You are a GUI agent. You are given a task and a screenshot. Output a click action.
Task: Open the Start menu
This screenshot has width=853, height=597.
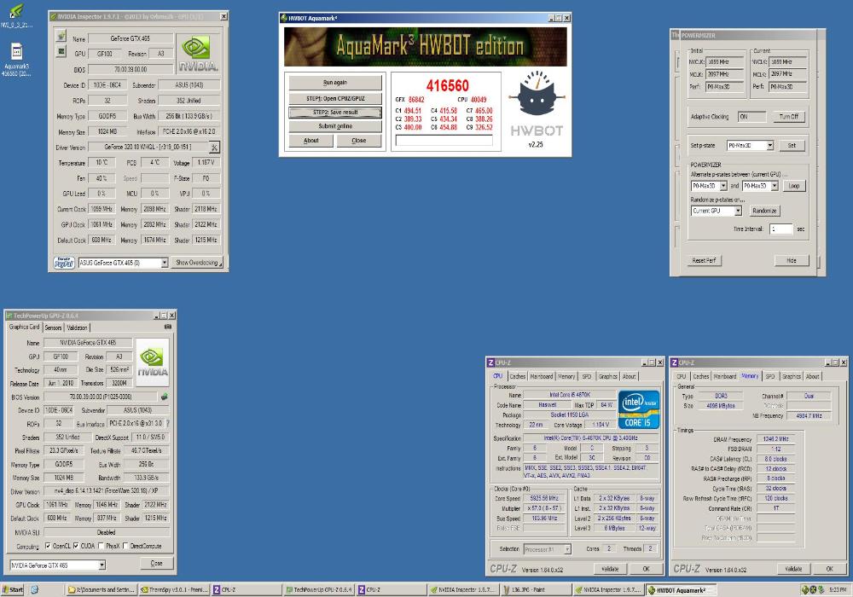pyautogui.click(x=13, y=589)
